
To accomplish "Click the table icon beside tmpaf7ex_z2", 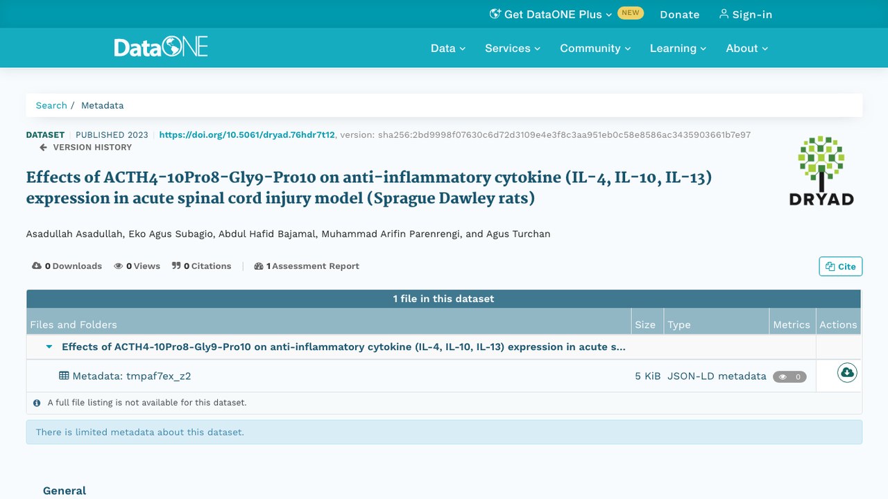I will [x=64, y=376].
